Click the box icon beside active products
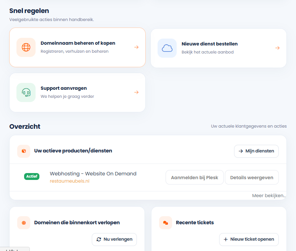This screenshot has width=296, height=251. [24, 151]
